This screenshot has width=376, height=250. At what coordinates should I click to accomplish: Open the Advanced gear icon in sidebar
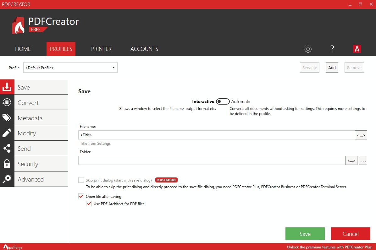[x=7, y=179]
